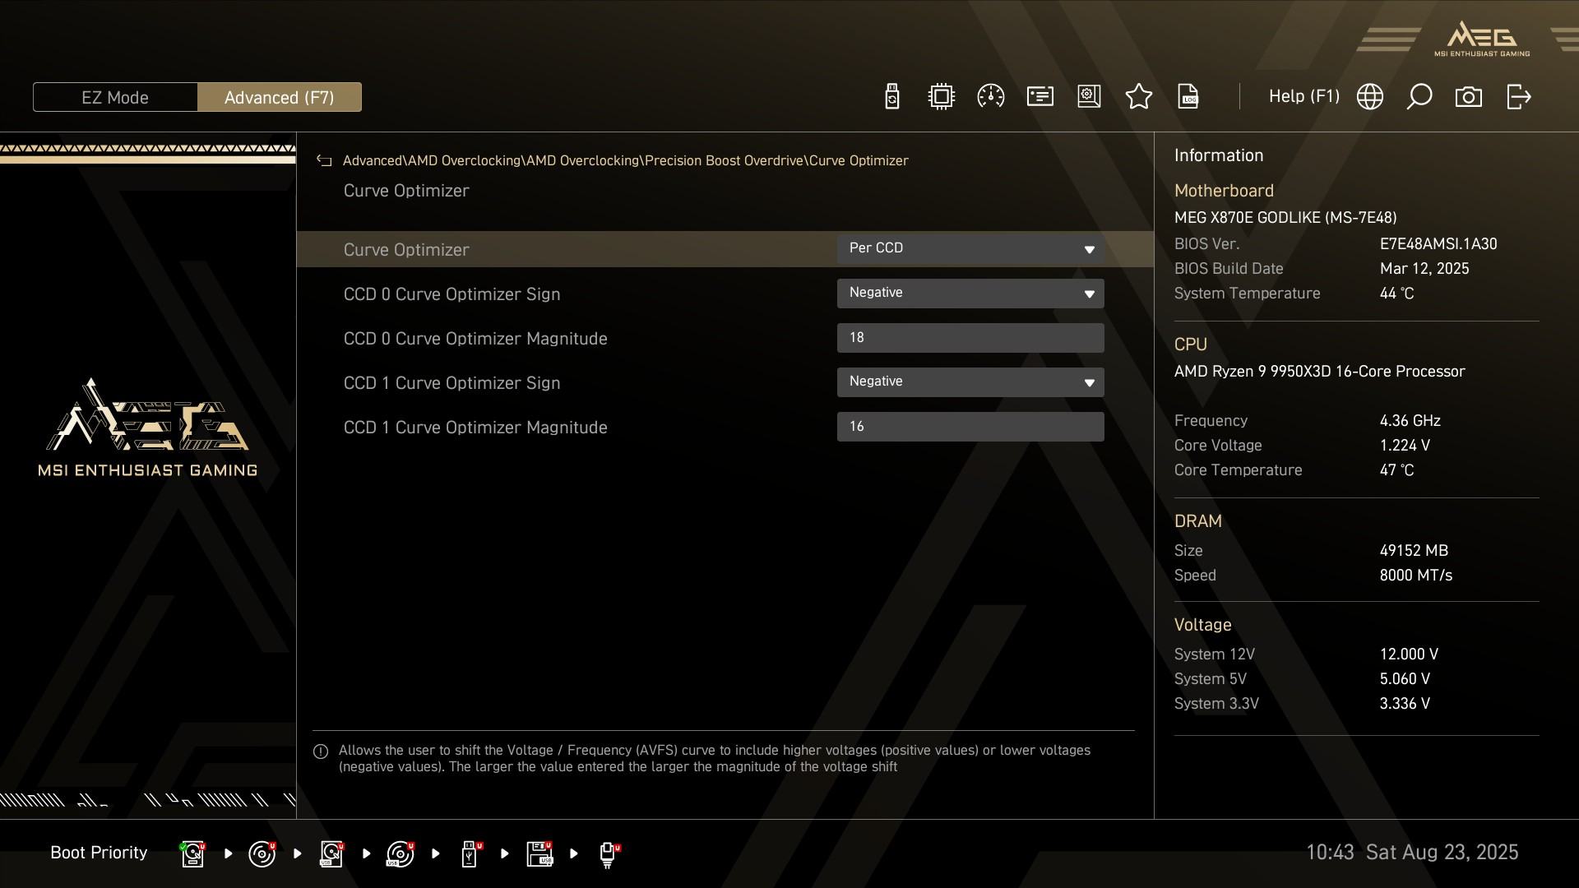Expand the Curve Optimizer Per CCD dropdown
Image resolution: width=1579 pixels, height=888 pixels.
click(x=970, y=248)
